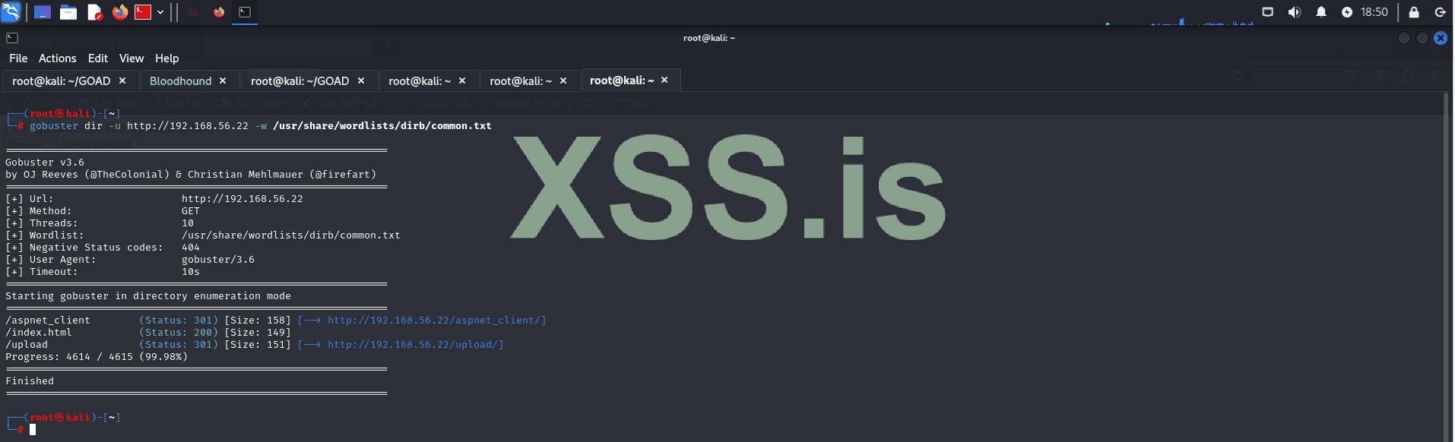Click the Negative Status codes value 404
This screenshot has height=442, width=1455.
tap(191, 248)
